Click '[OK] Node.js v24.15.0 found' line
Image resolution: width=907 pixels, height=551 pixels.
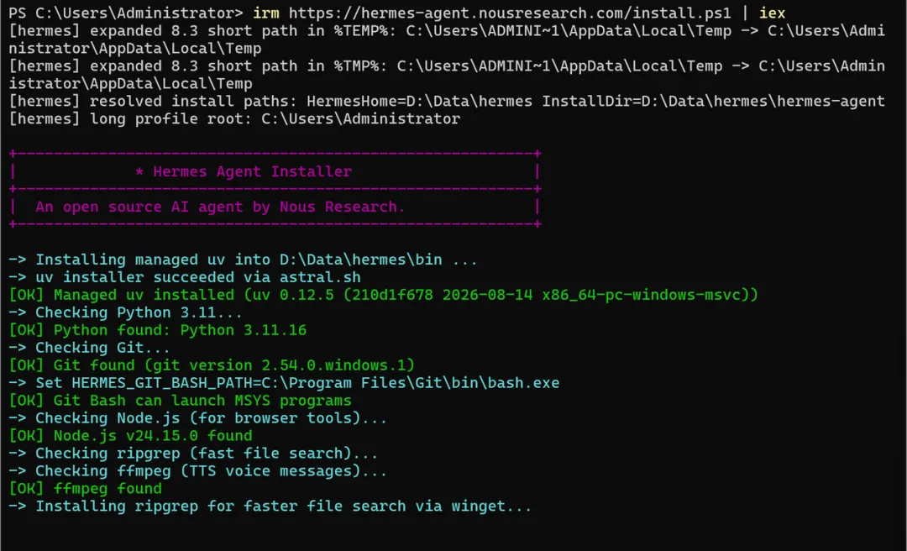(x=130, y=436)
